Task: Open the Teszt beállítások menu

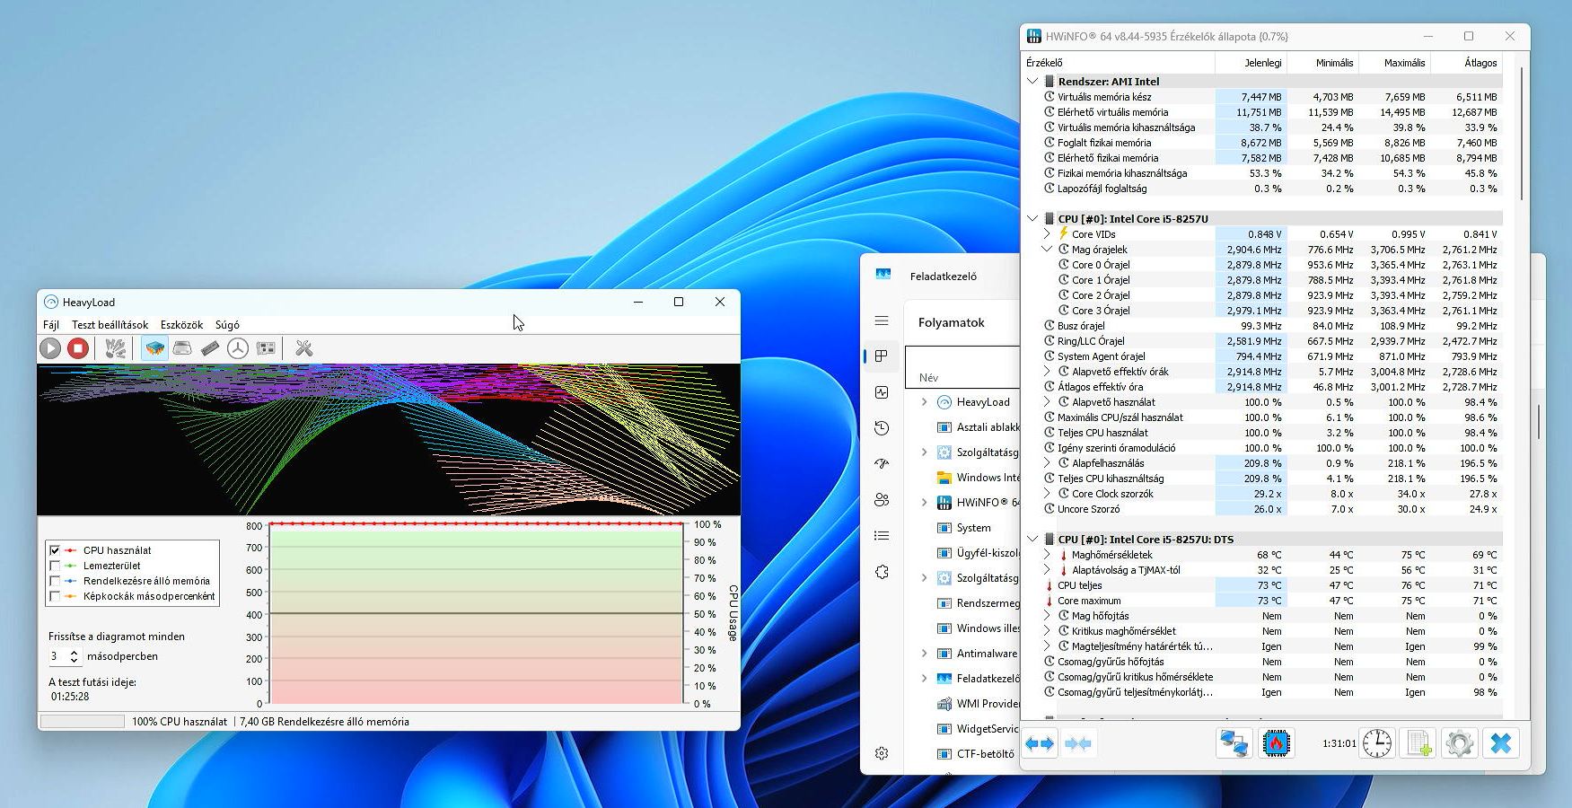Action: [110, 324]
